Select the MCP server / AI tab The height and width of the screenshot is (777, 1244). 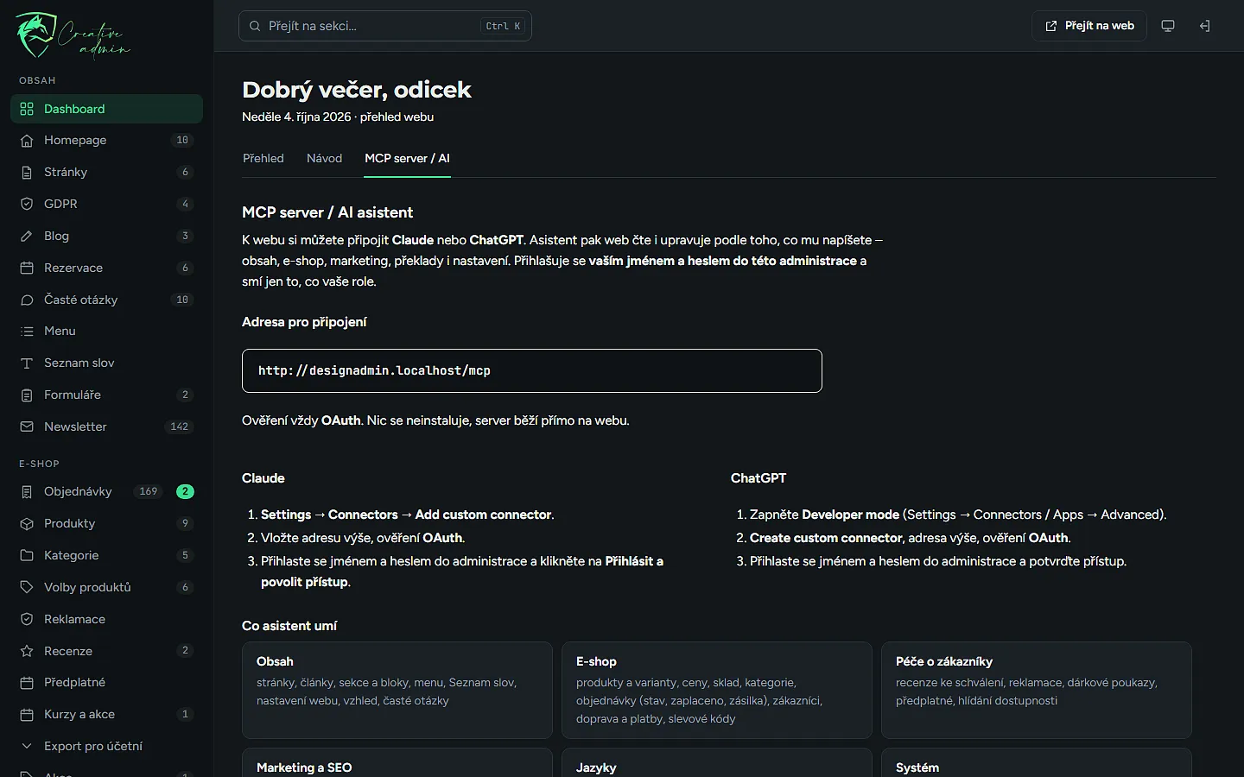tap(407, 159)
